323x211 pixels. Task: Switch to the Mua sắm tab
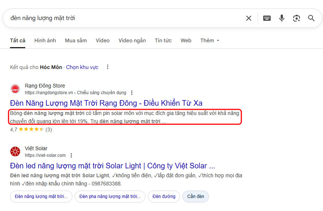pos(76,40)
